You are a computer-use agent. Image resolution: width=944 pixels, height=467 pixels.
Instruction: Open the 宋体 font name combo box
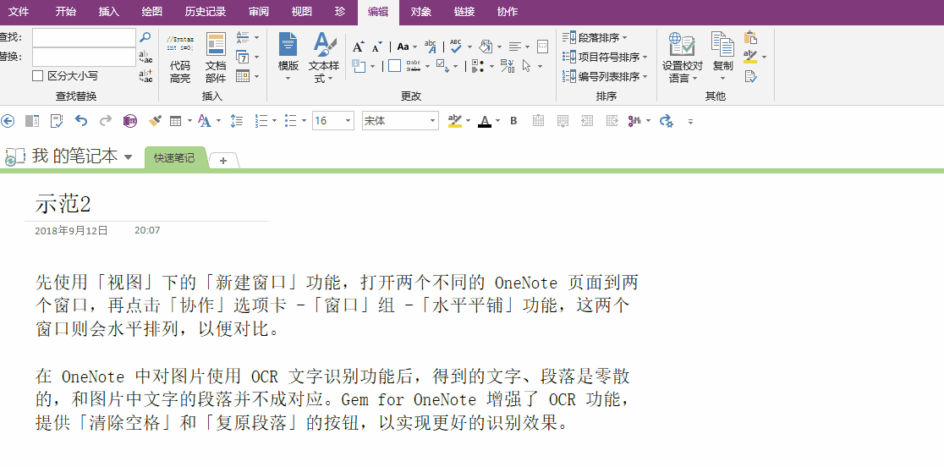point(400,121)
